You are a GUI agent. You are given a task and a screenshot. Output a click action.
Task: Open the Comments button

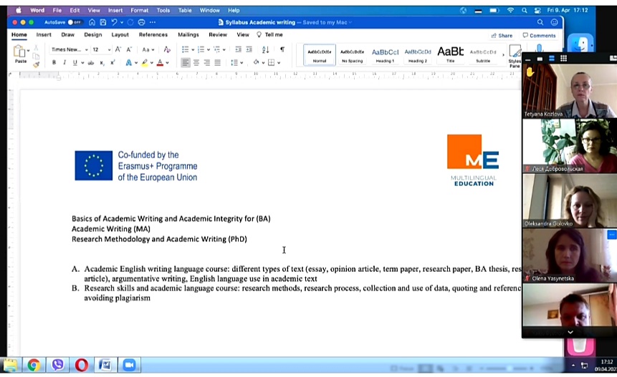[539, 35]
